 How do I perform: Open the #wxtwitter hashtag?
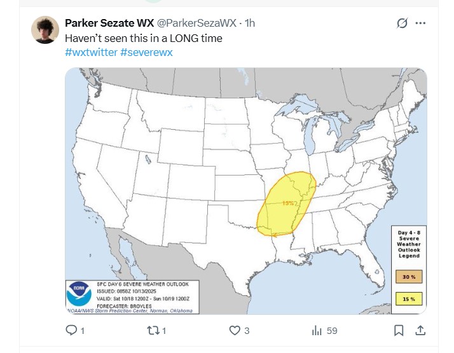(x=90, y=52)
